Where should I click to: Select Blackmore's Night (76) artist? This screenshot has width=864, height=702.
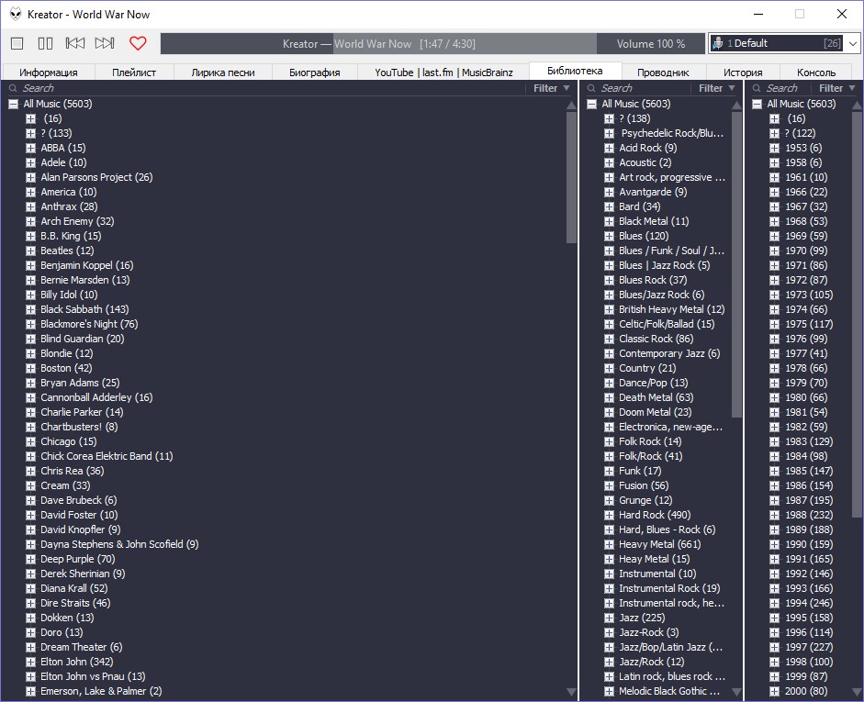point(89,324)
